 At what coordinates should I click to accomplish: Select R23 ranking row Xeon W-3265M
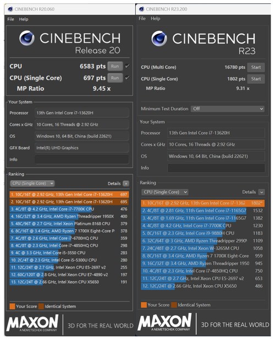[203, 249]
